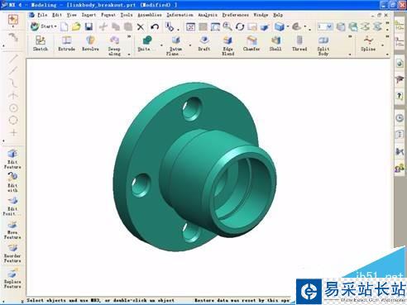Open the View menu
The width and height of the screenshot is (407, 305).
point(71,15)
